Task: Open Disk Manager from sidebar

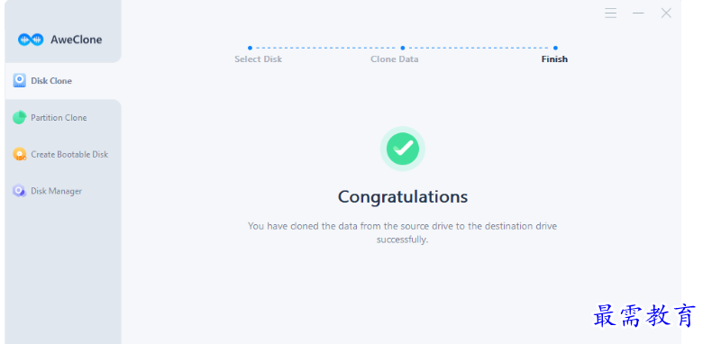Action: click(63, 191)
